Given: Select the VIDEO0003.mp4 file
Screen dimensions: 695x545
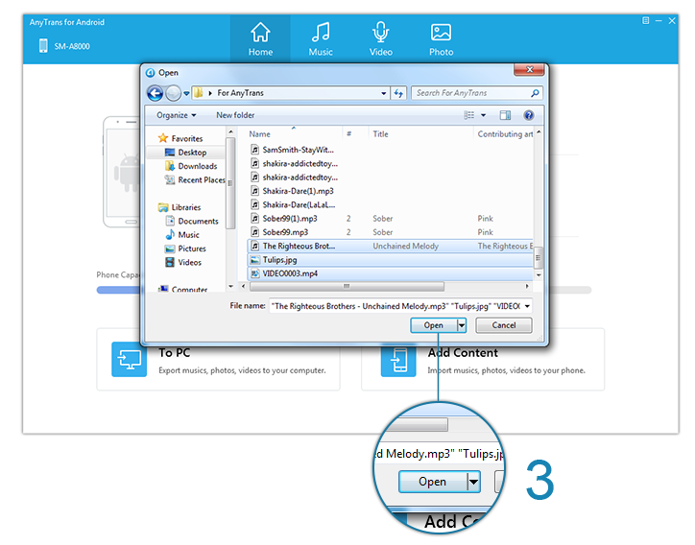Looking at the screenshot, I should [x=390, y=272].
